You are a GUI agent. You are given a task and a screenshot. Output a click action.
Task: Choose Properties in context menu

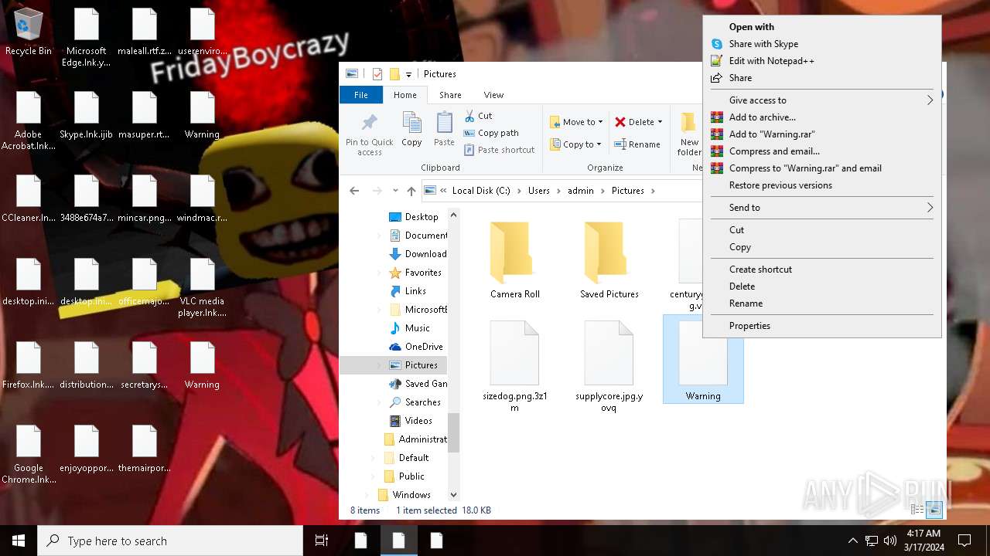tap(822, 326)
